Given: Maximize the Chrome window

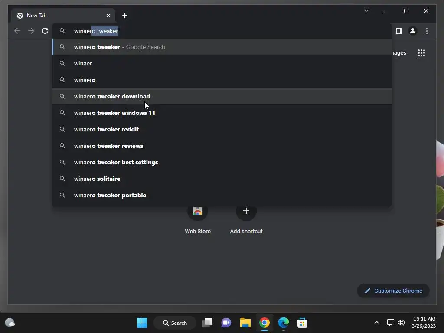Looking at the screenshot, I should click(406, 11).
